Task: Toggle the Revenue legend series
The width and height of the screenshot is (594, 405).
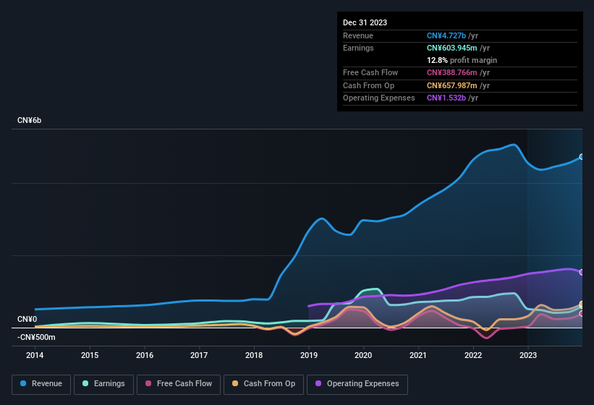Action: 41,384
